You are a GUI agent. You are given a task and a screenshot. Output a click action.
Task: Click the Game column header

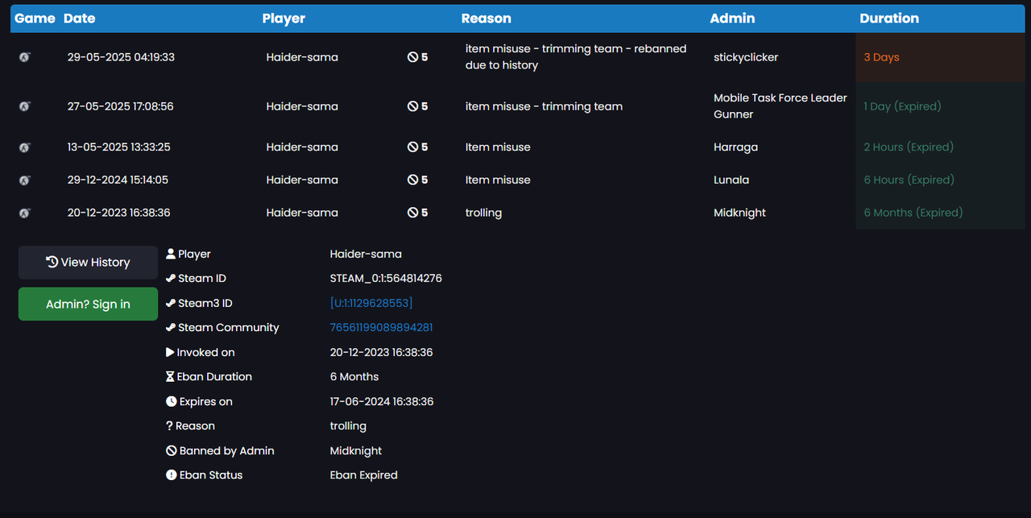tap(35, 18)
